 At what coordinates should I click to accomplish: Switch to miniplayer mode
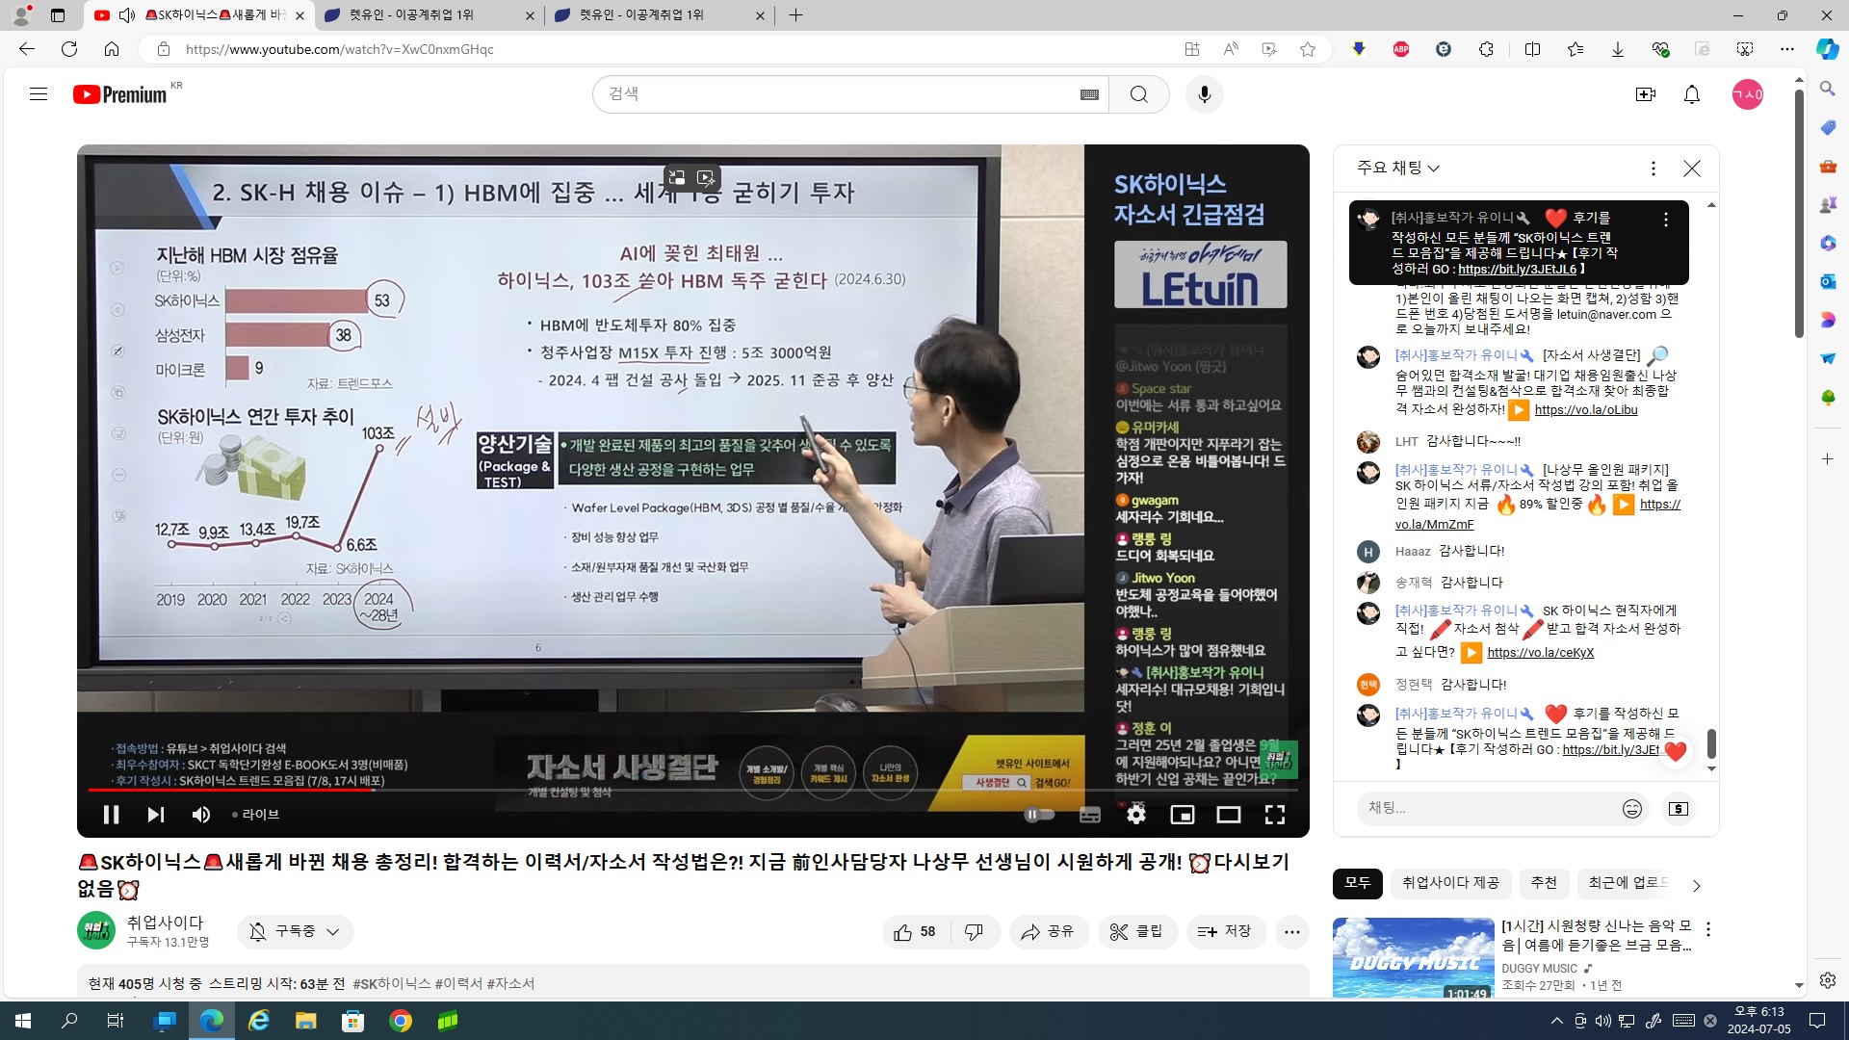[x=1182, y=815]
